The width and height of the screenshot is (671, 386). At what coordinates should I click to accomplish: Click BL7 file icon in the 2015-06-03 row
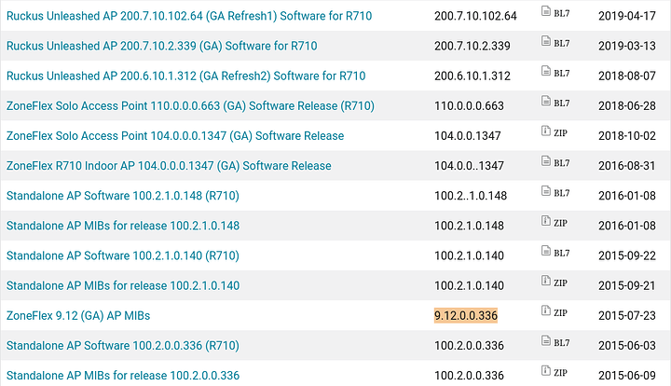coord(545,340)
